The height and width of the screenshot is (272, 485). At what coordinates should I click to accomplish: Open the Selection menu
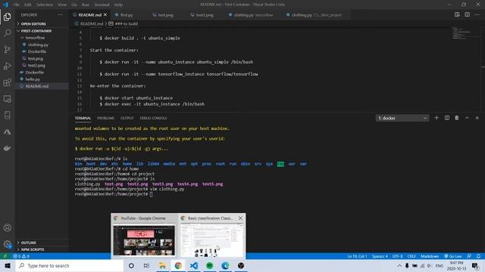[x=45, y=5]
